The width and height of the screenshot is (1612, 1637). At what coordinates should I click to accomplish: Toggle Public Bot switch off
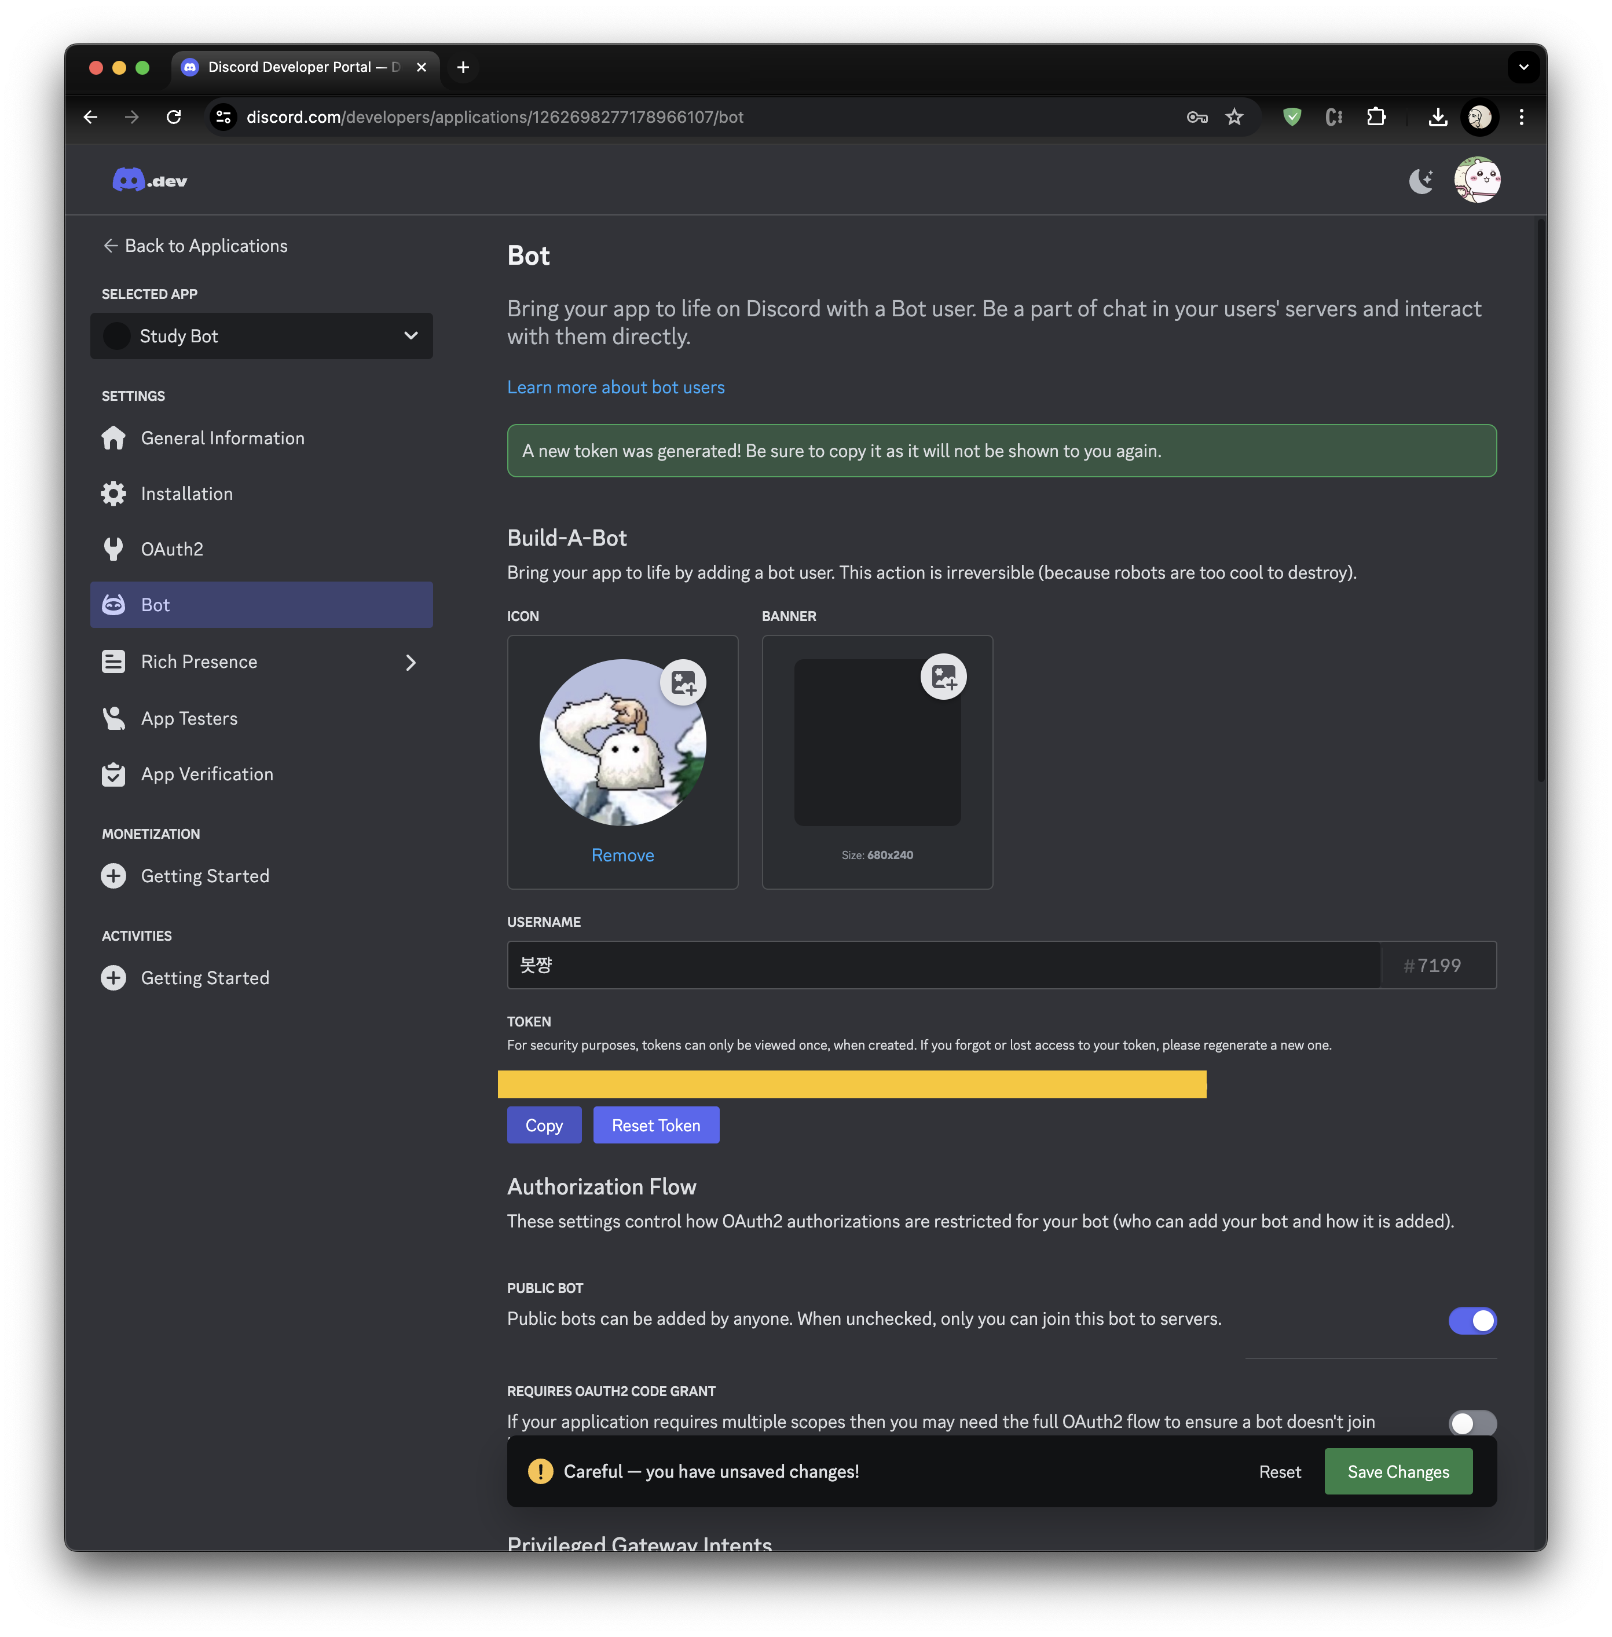click(x=1472, y=1320)
